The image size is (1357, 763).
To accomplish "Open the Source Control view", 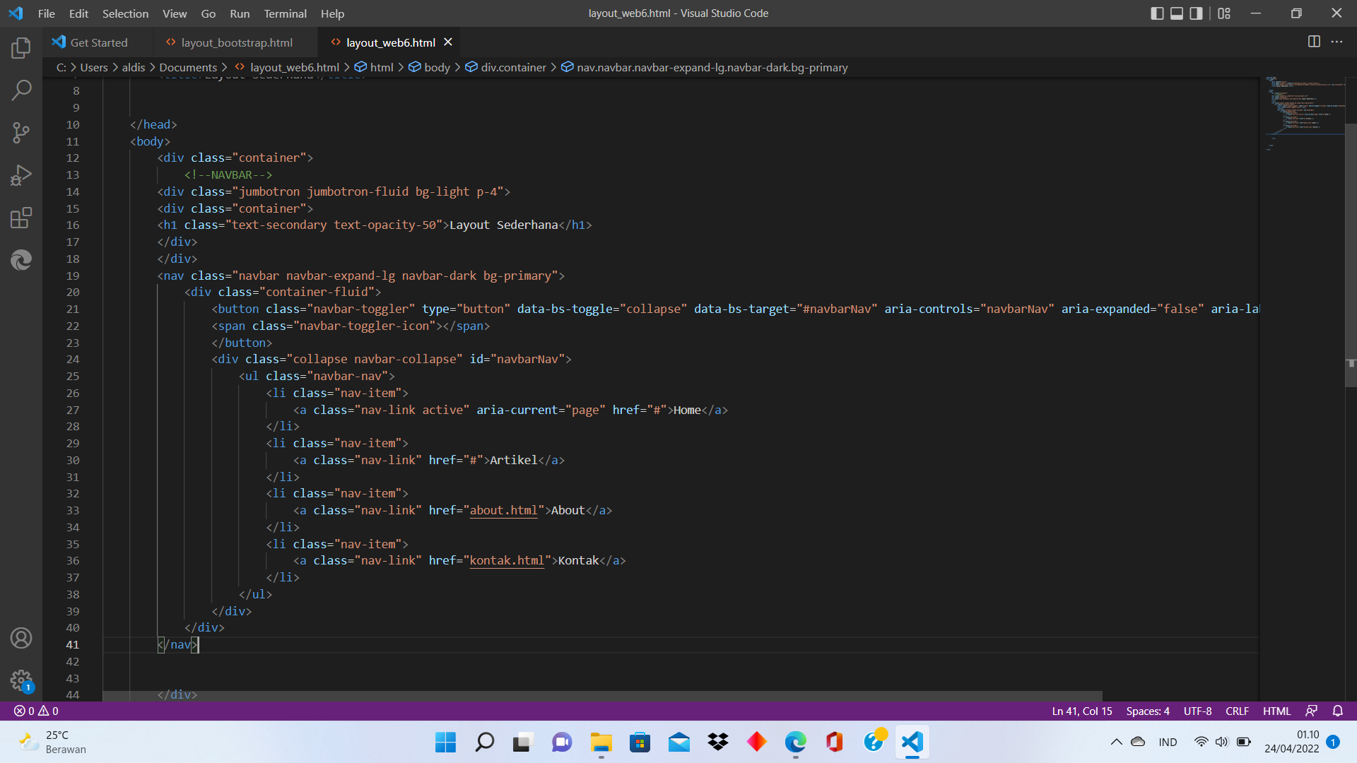I will pyautogui.click(x=20, y=133).
